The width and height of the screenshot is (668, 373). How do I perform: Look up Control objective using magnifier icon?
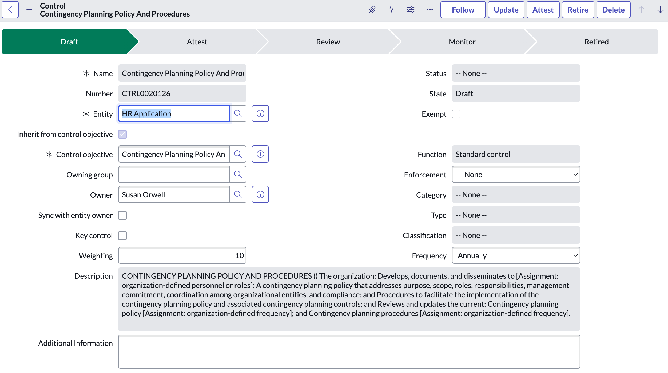tap(238, 154)
